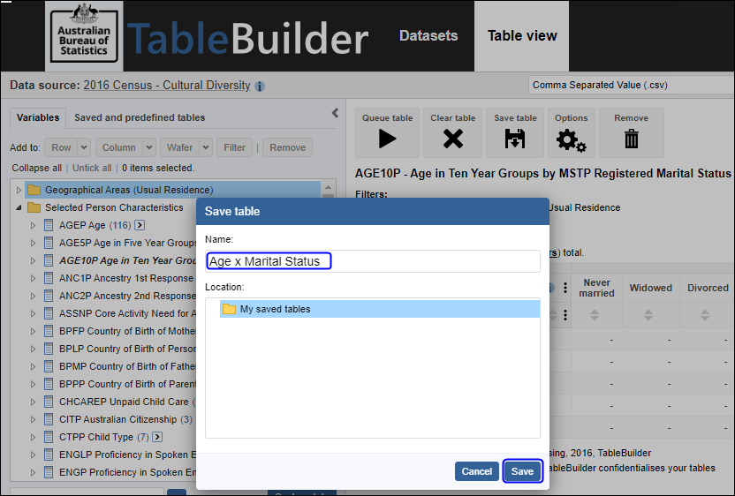735x496 pixels.
Task: Switch to the Datasets tab
Action: pyautogui.click(x=428, y=35)
